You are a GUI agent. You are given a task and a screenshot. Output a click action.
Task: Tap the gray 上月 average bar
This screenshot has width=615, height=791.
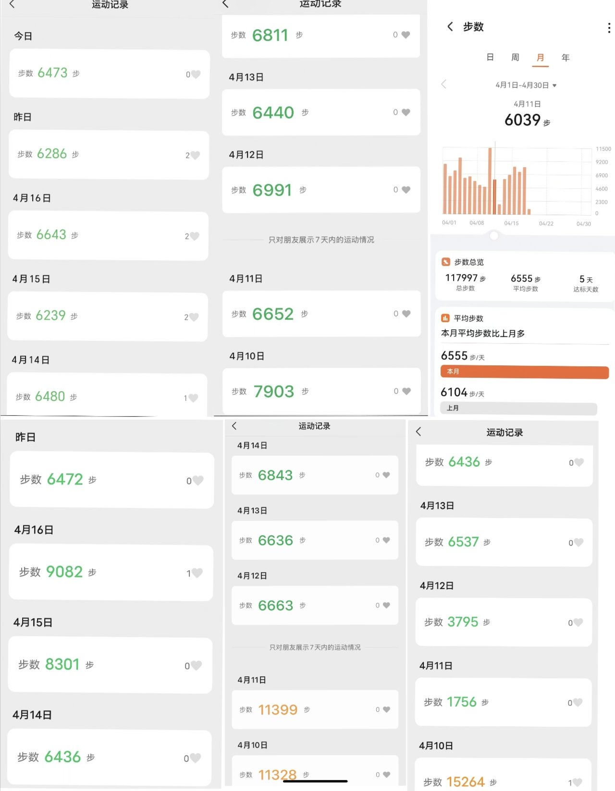[x=518, y=408]
